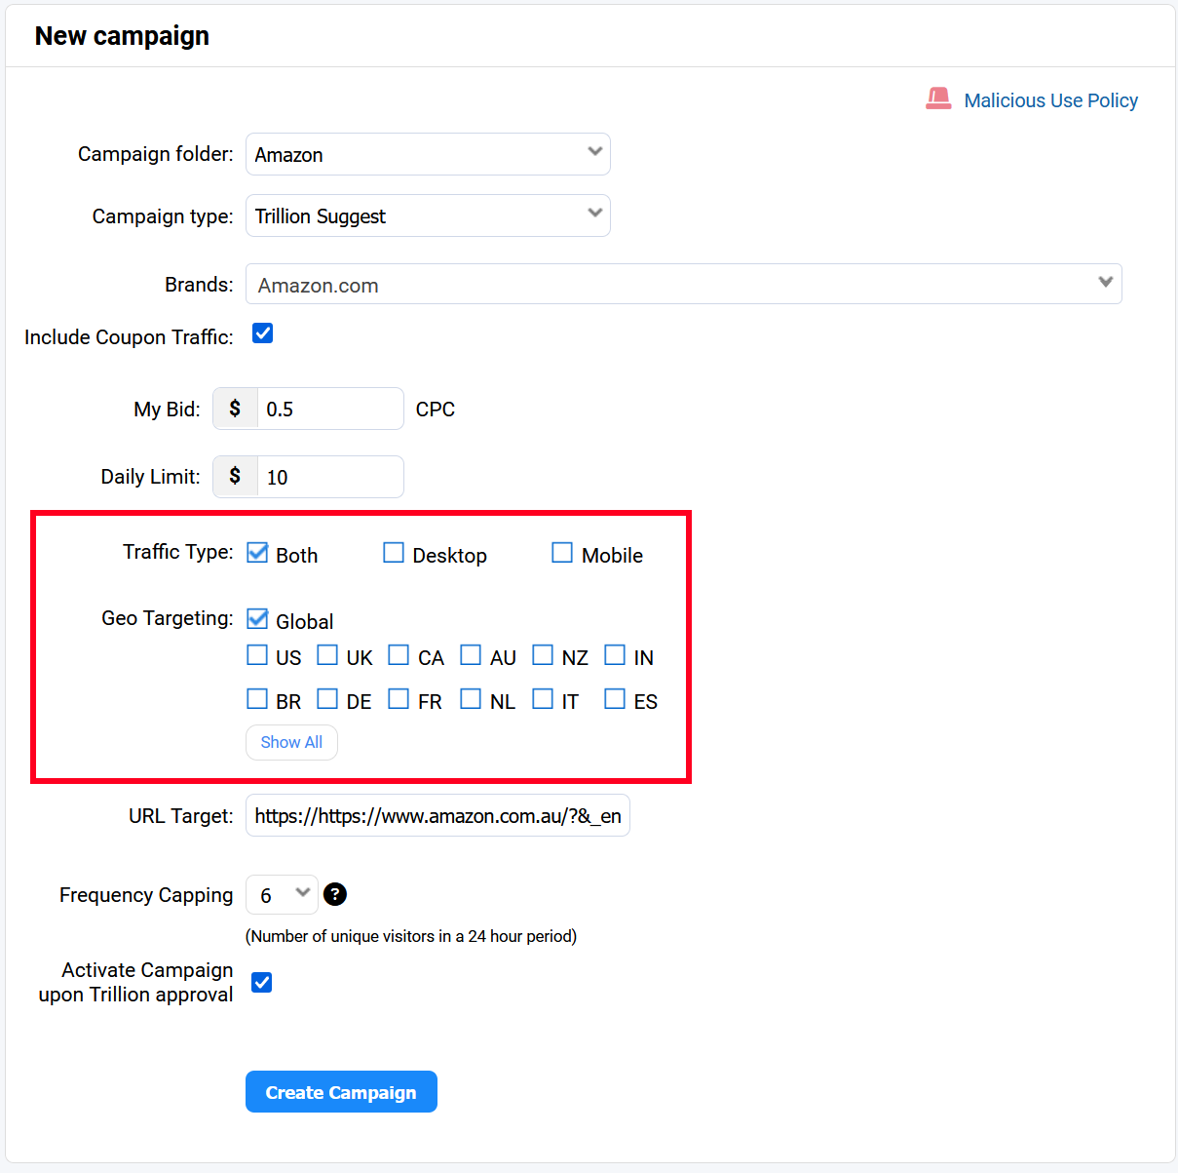Viewport: 1178px width, 1173px height.
Task: Click the New campaign heading
Action: point(122,36)
